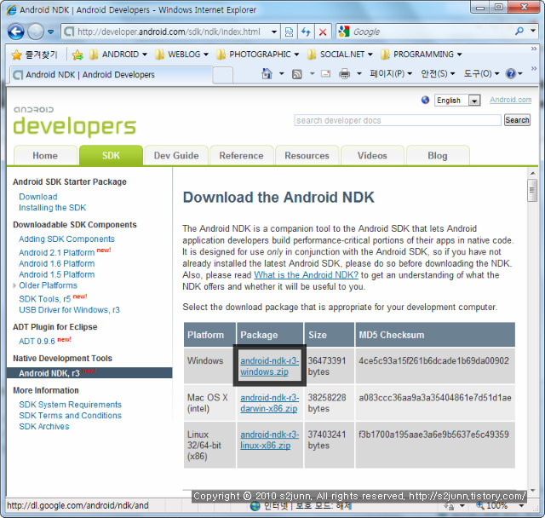Screen dimensions: 545x518
Task: Click the RSS feeds icon
Action: [x=297, y=74]
